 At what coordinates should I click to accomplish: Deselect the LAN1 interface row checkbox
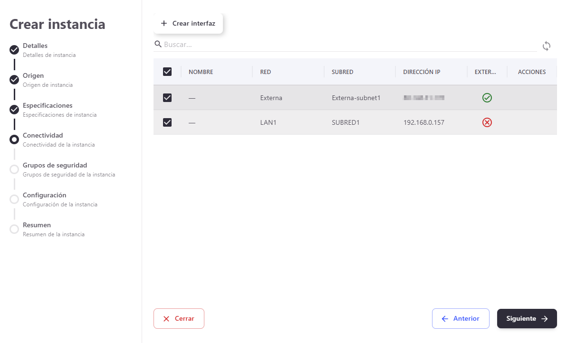[x=167, y=122]
